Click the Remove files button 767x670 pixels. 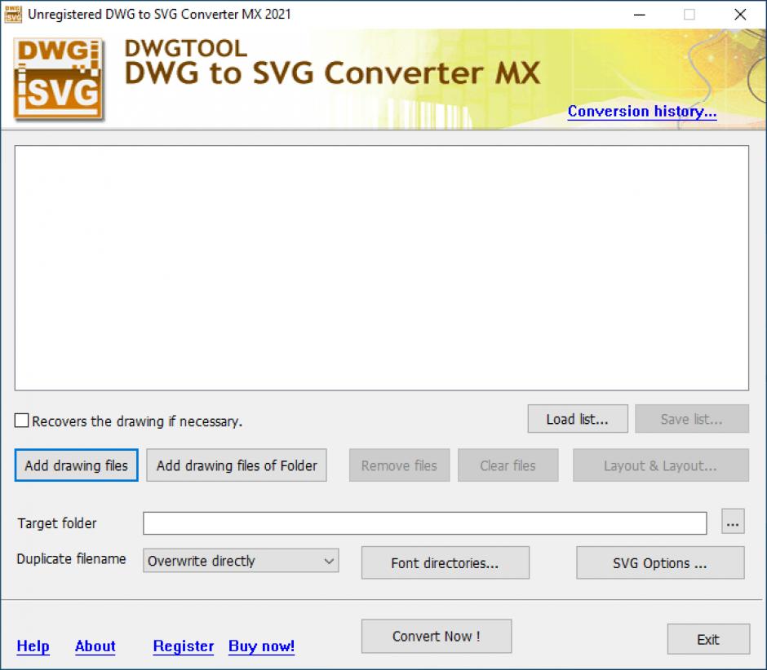point(399,465)
